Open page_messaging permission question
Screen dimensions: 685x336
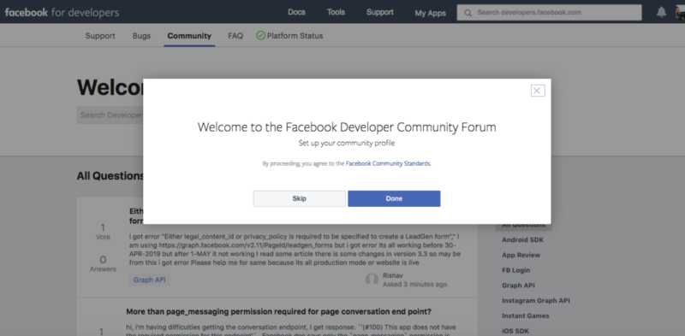(279, 311)
